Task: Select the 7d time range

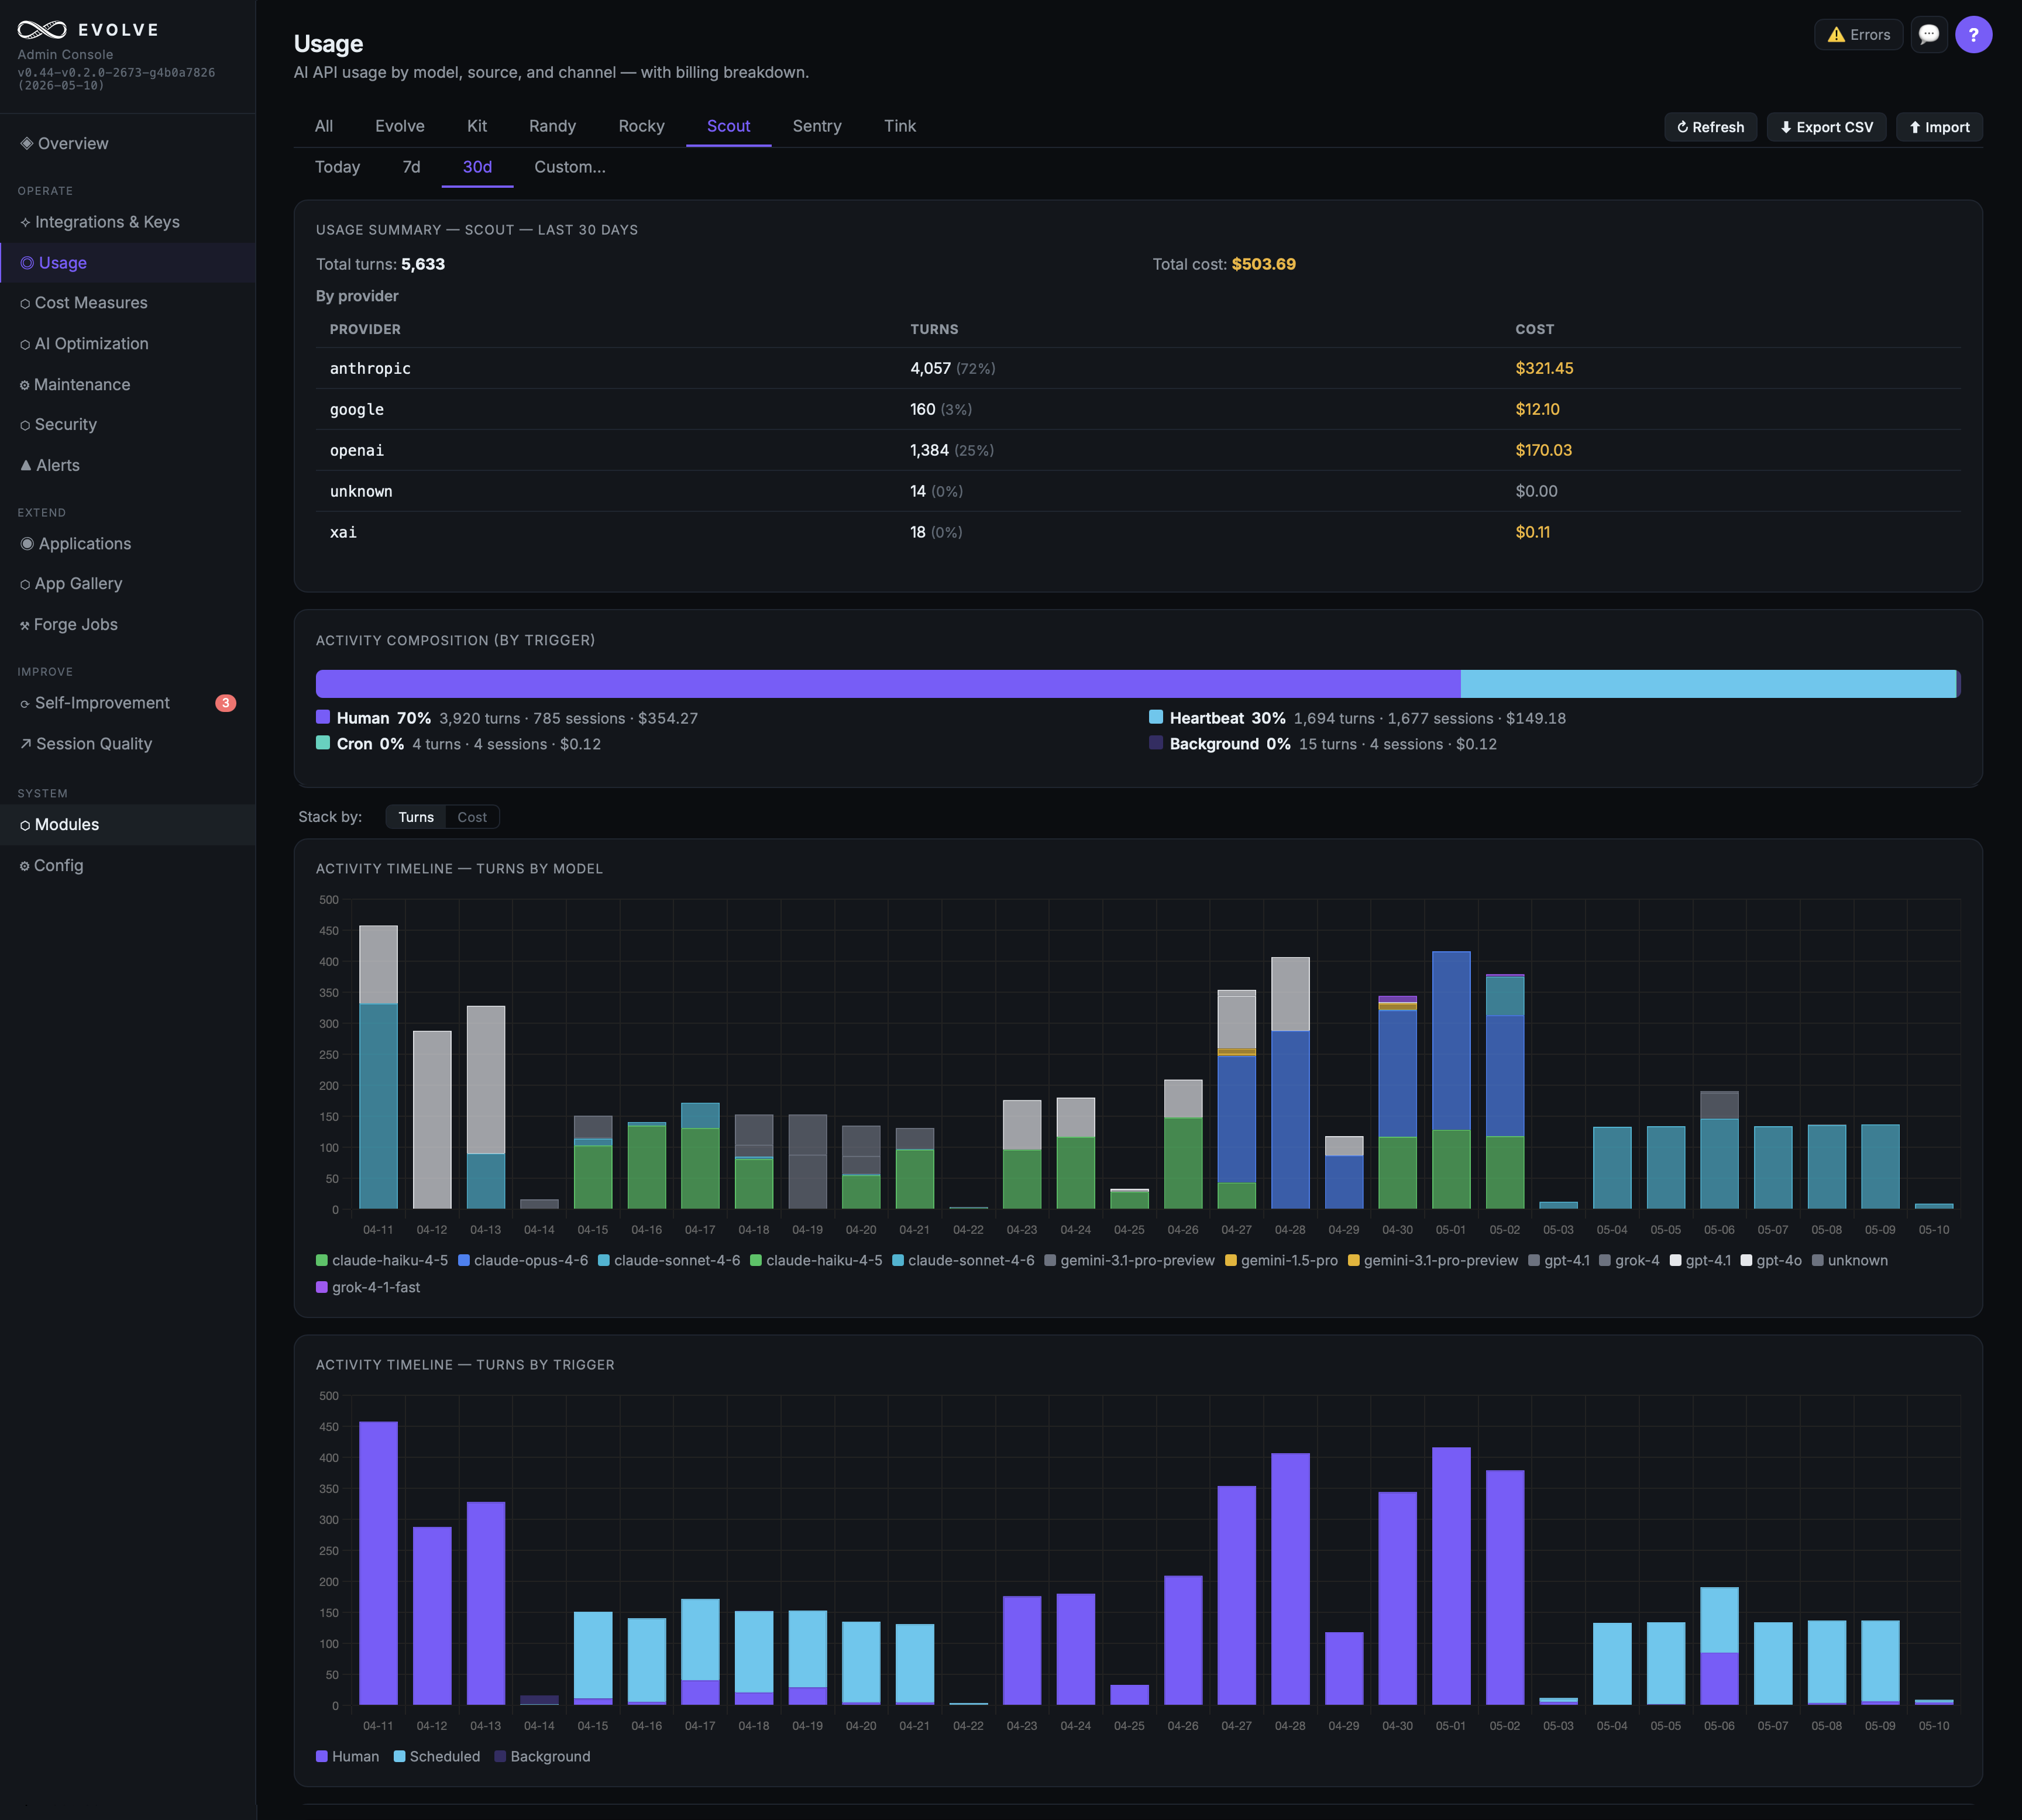Action: (411, 167)
